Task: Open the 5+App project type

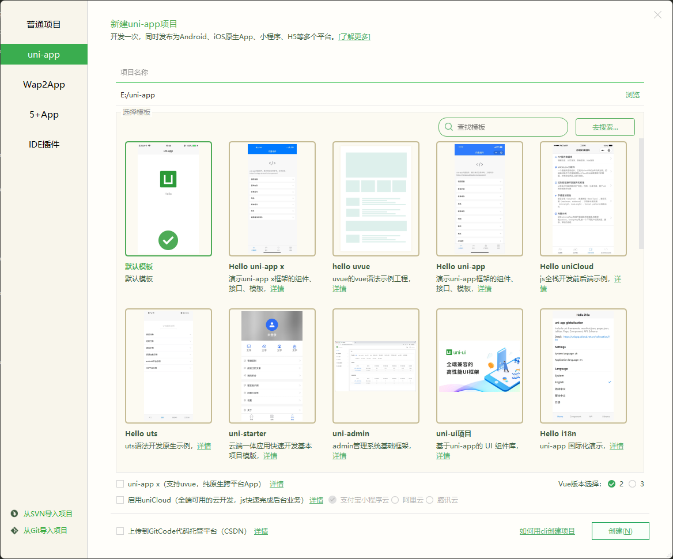Action: 43,114
